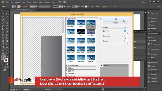Viewport: 162px width, 91px height.
Task: Select the Type tool
Action: coord(7,20)
